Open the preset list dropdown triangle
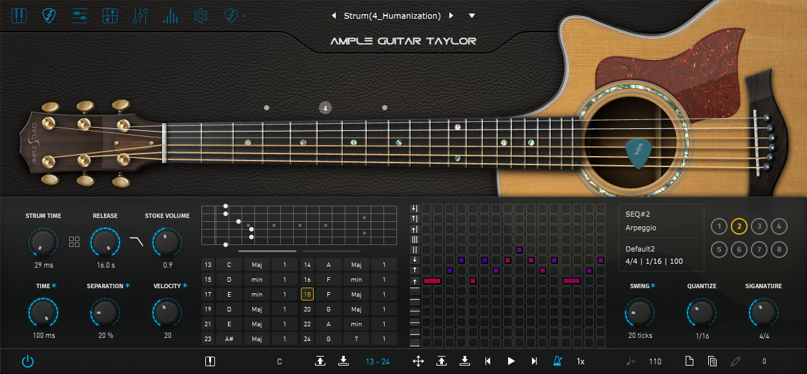Image resolution: width=807 pixels, height=374 pixels. pyautogui.click(x=472, y=15)
